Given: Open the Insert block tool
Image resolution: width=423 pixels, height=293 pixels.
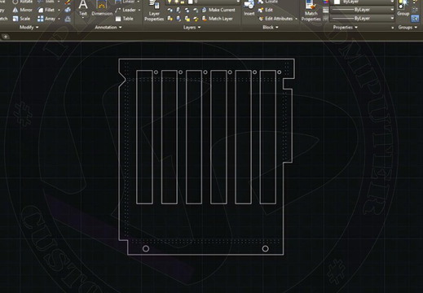Looking at the screenshot, I should coord(249,8).
